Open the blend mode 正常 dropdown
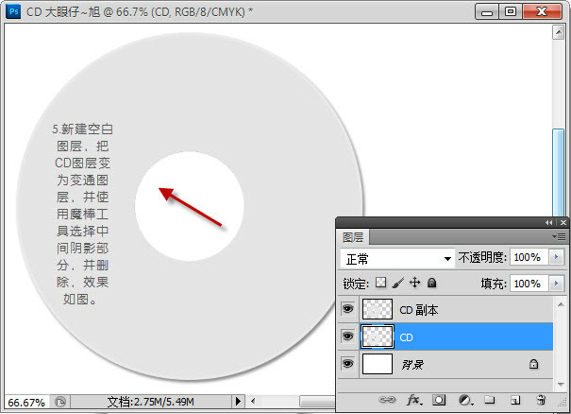Viewport: 571px width, 414px height. coord(396,258)
